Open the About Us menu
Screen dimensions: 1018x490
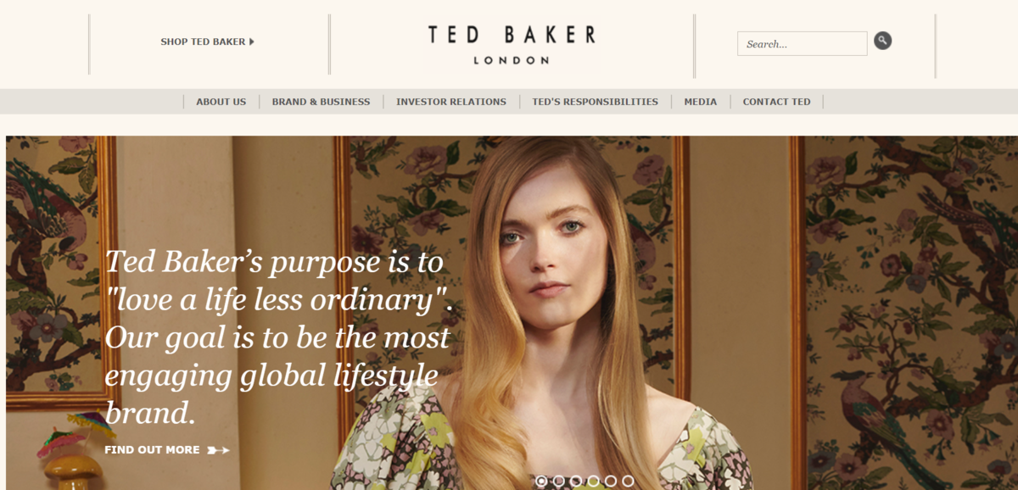coord(221,102)
